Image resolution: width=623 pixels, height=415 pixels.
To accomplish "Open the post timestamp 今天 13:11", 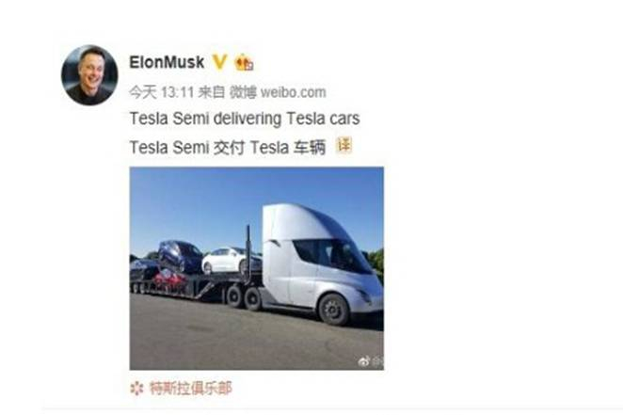I will pyautogui.click(x=161, y=92).
